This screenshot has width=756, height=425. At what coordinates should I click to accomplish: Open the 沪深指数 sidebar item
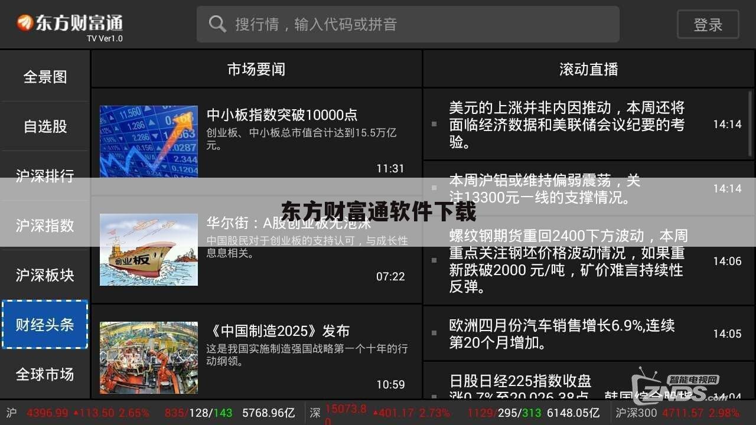tap(45, 225)
